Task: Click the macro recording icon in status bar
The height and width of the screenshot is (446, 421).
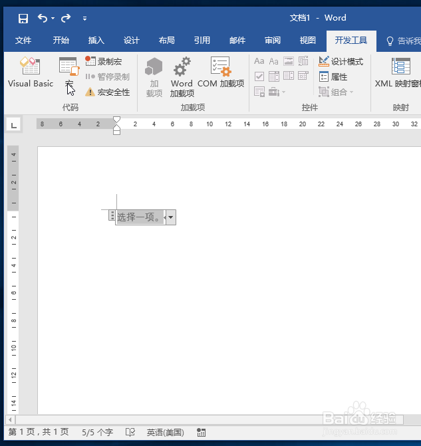Action: 202,432
